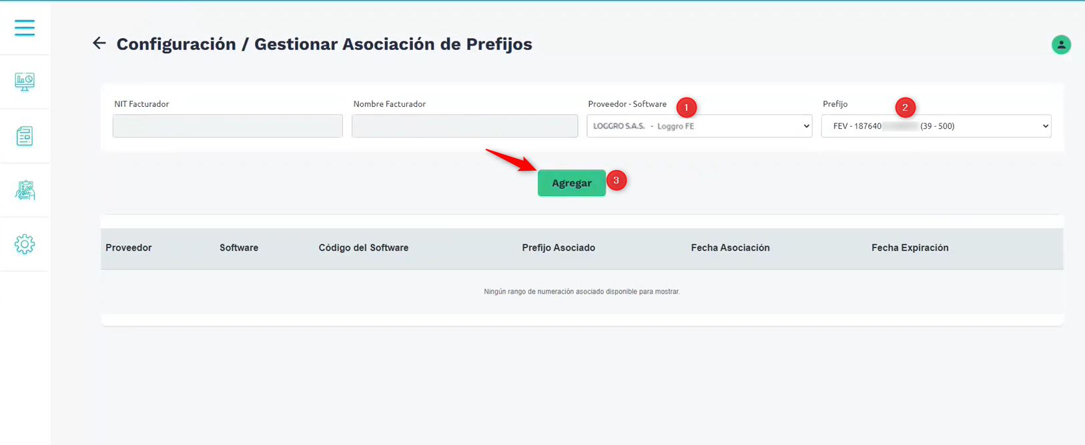Screen dimensions: 1085x445
Task: Open the Prefijo dropdown list
Action: 936,126
